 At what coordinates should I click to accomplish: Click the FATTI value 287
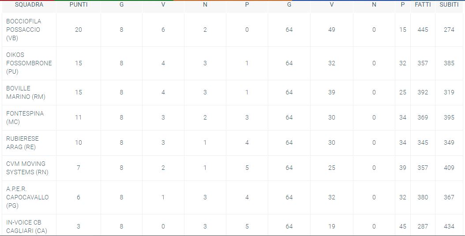coord(423,226)
